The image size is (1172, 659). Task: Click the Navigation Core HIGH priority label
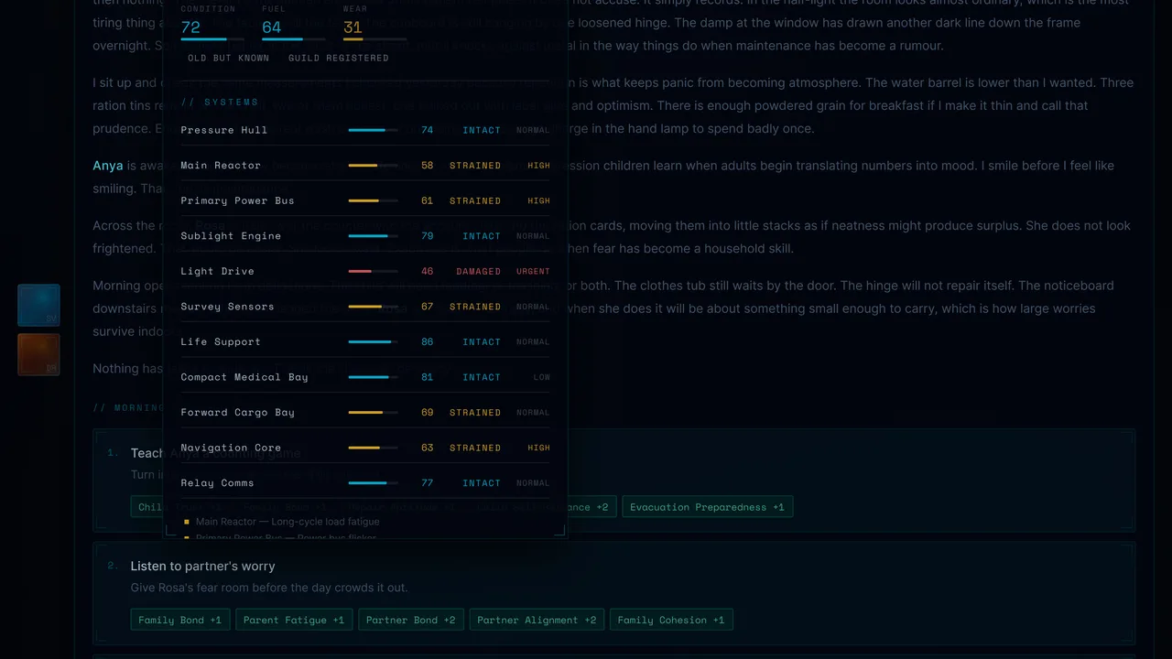point(539,448)
